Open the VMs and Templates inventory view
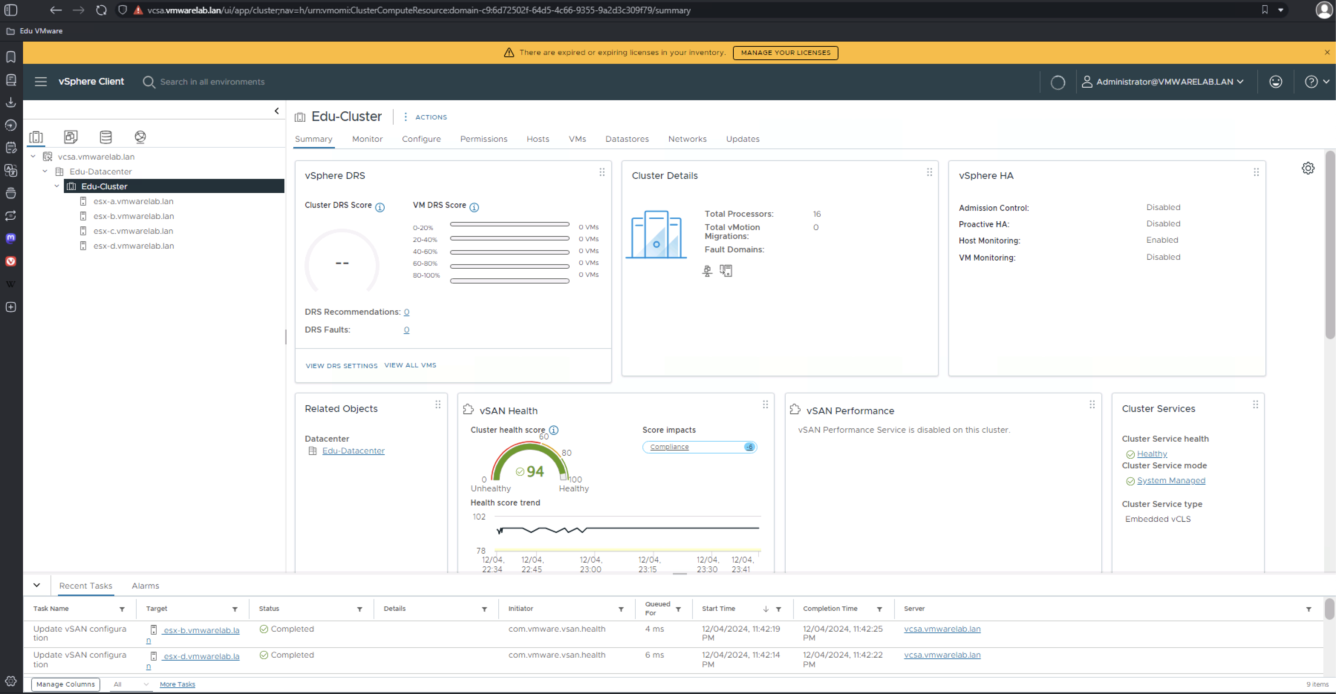This screenshot has height=694, width=1336. click(x=71, y=137)
